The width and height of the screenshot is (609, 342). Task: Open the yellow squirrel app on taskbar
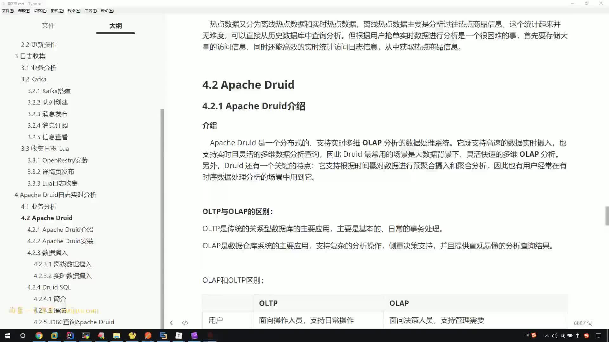coord(132,336)
